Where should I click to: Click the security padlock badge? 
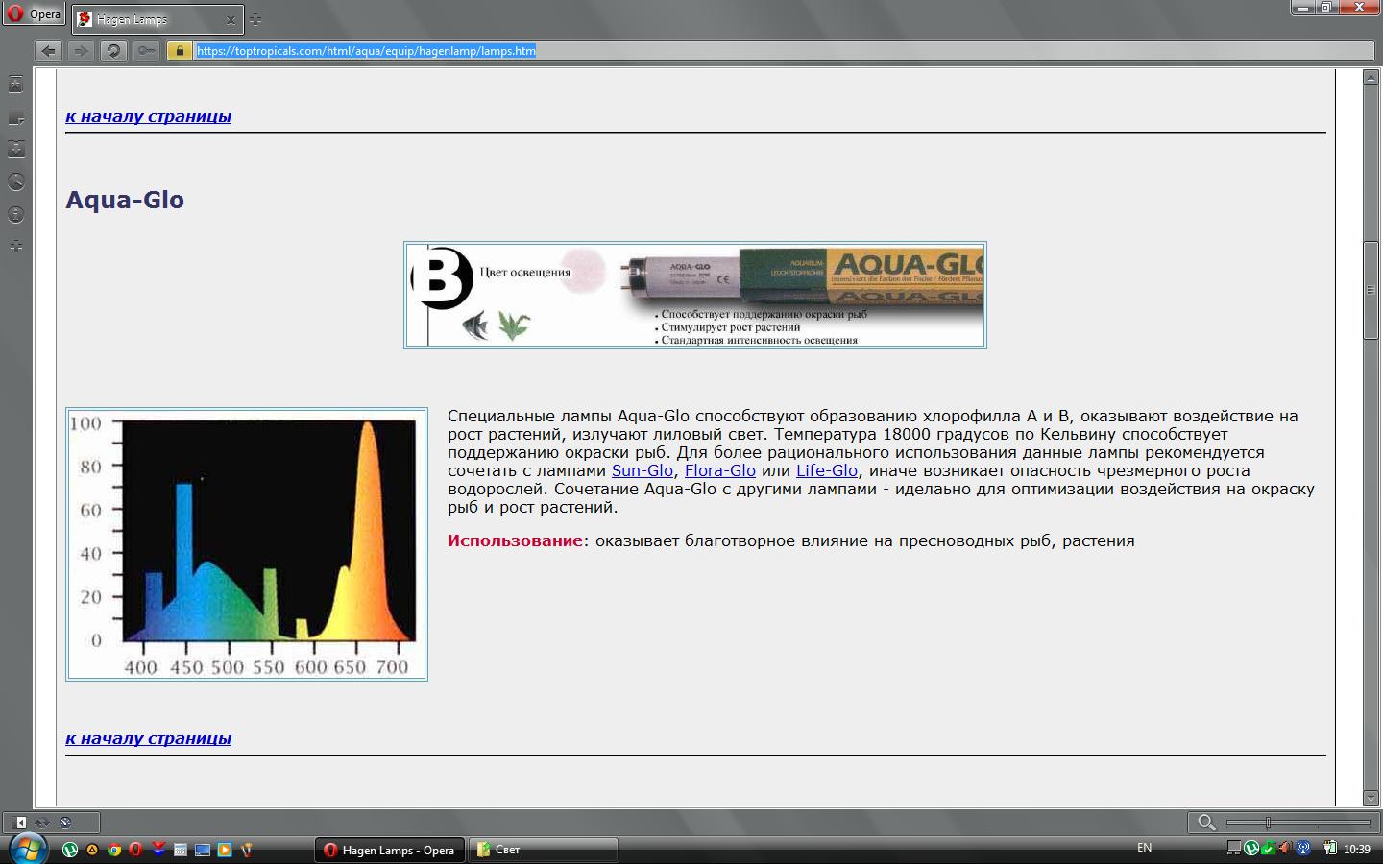tap(179, 51)
